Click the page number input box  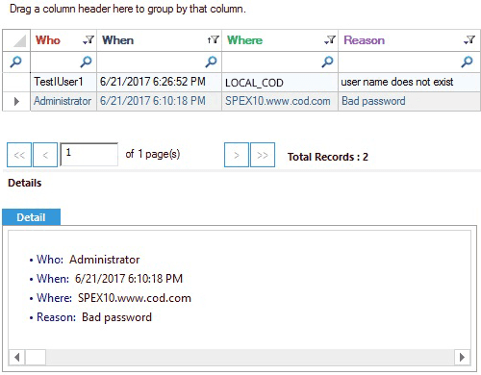click(89, 154)
